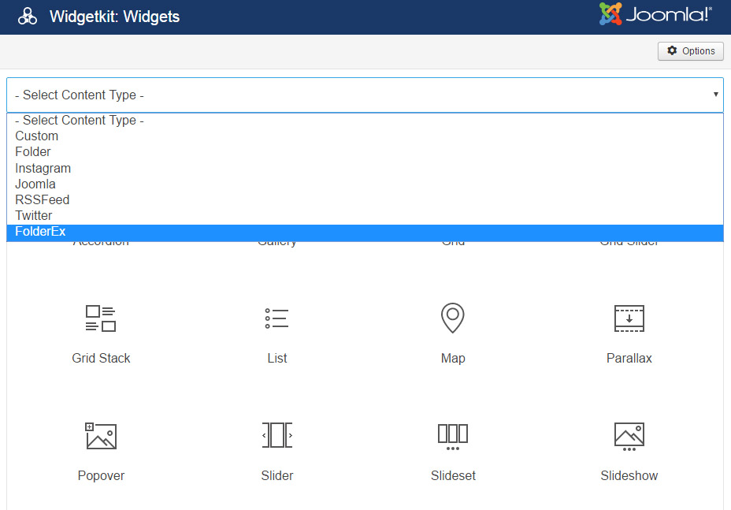
Task: Select Twitter content type option
Action: pyautogui.click(x=365, y=215)
